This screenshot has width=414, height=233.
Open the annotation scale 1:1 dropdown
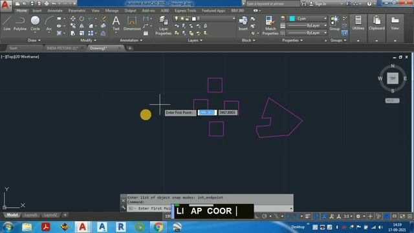pyautogui.click(x=348, y=216)
